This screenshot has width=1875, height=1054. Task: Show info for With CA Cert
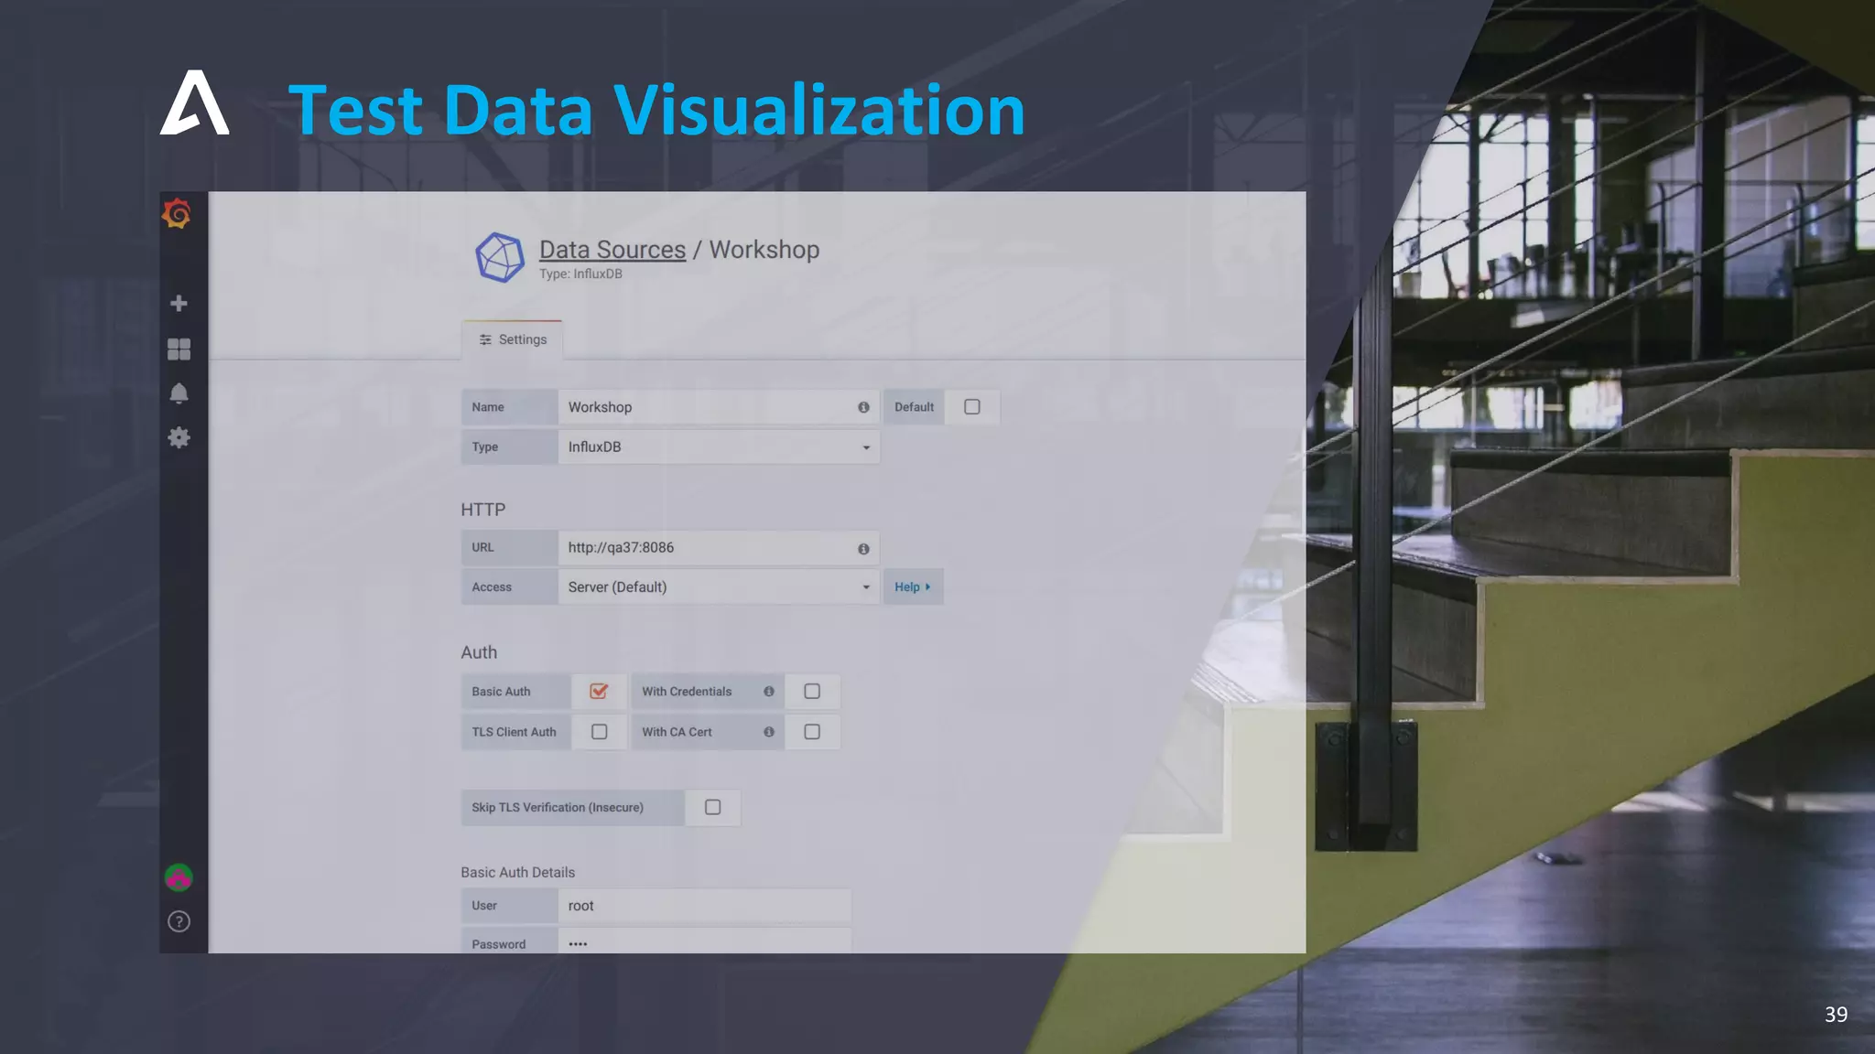click(x=769, y=732)
